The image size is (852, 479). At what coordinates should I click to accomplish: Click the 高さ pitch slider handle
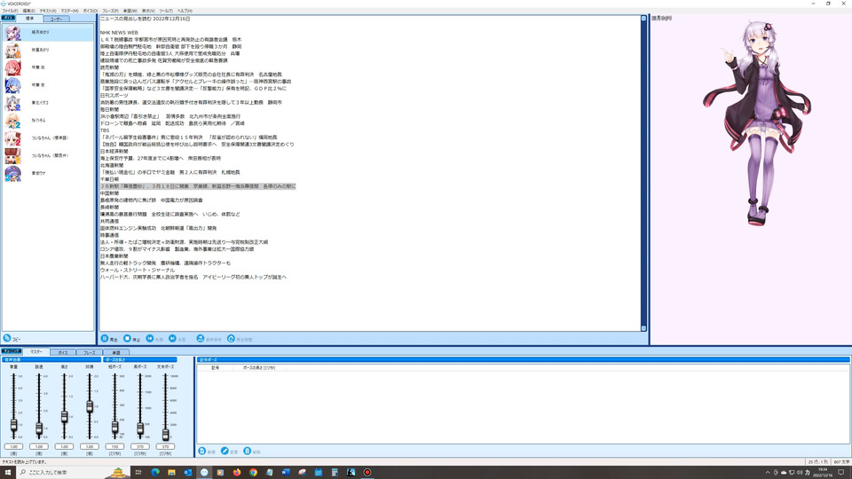coord(64,417)
